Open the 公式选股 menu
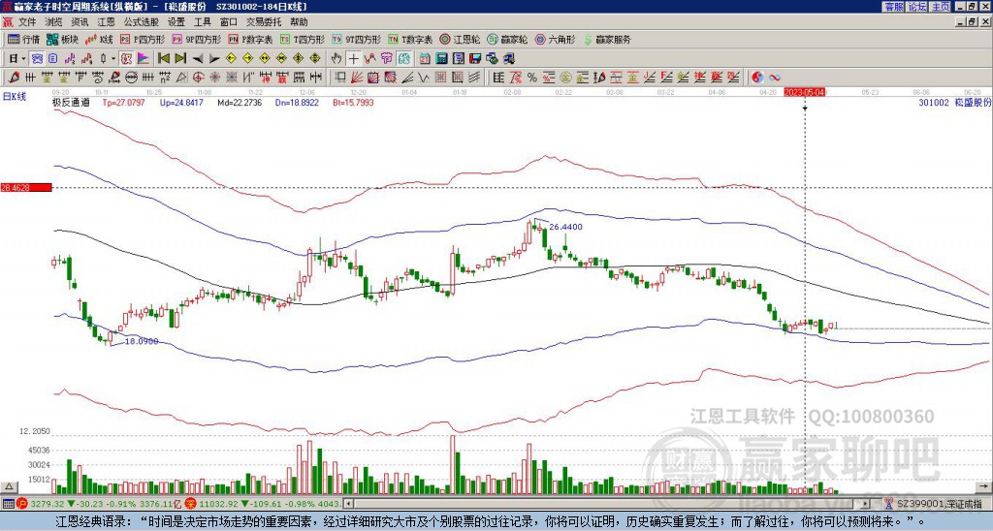Viewport: 993px width, 531px height. pos(142,22)
